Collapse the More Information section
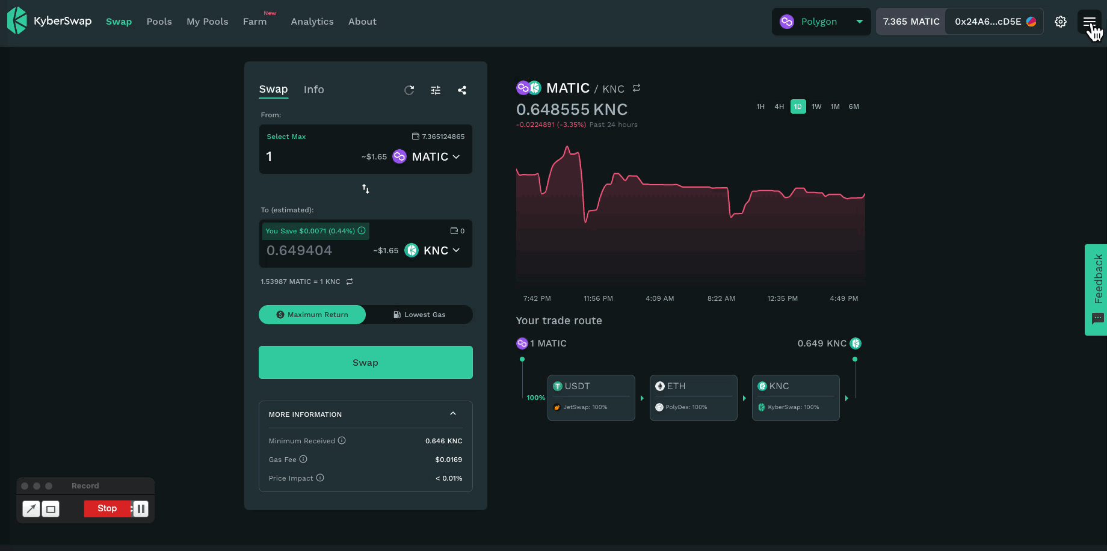 [453, 414]
